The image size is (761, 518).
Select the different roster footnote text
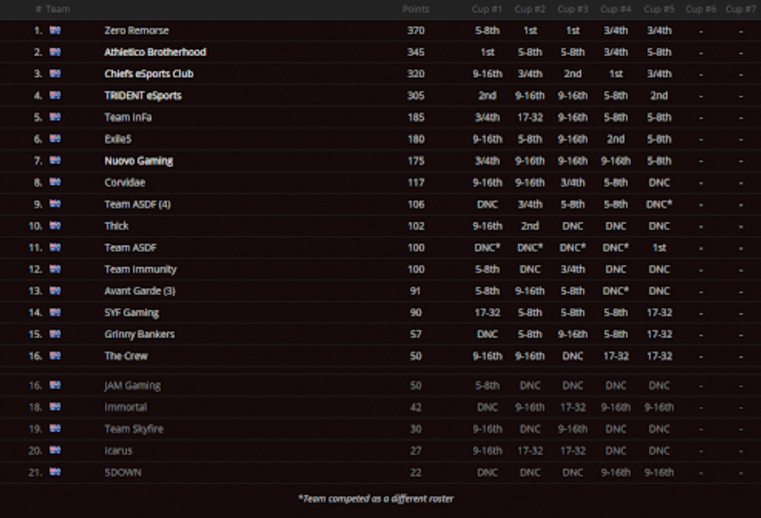(x=376, y=498)
